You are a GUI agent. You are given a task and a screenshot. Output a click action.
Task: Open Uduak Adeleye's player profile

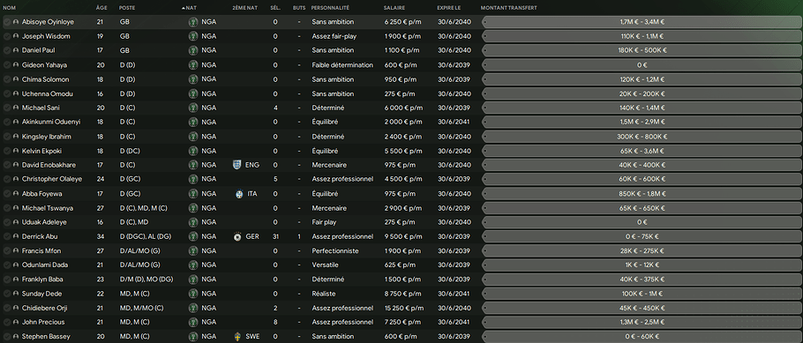(44, 222)
